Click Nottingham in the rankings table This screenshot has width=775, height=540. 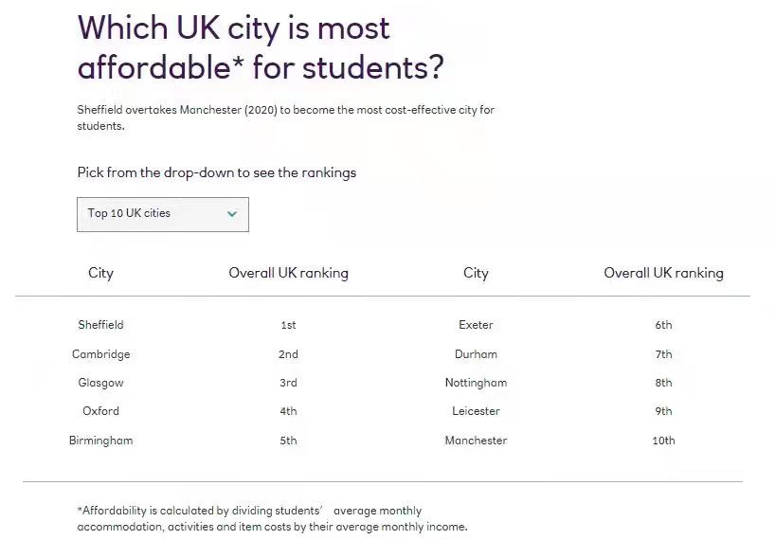[476, 383]
